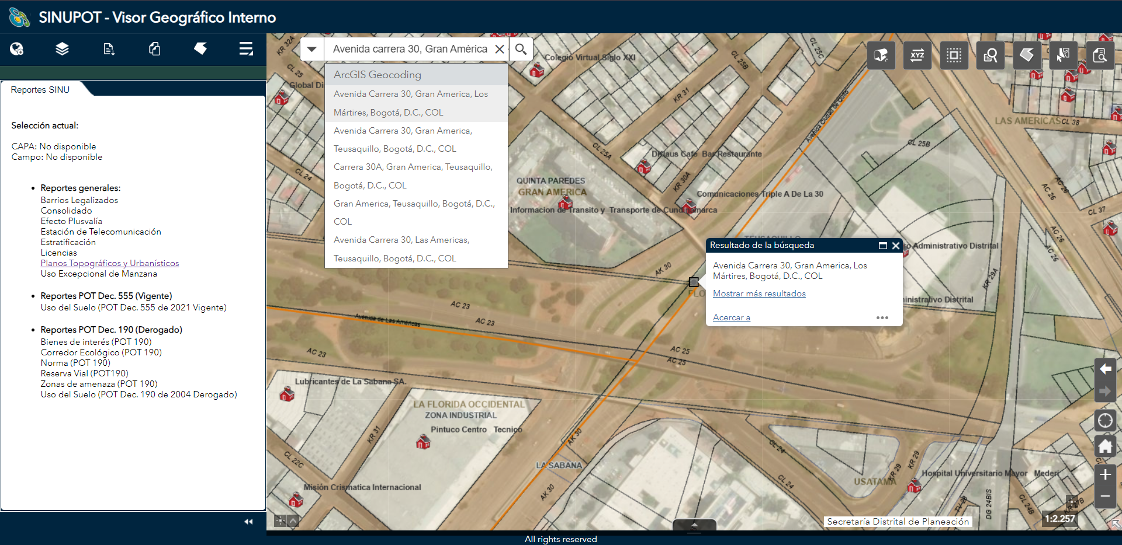Expand the bottom attribute table handle
Viewport: 1122px width, 545px height.
pyautogui.click(x=694, y=525)
